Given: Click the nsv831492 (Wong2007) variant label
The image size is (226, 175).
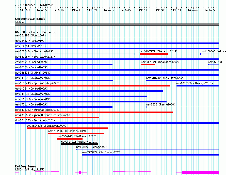Looking at the screenshot, I should 30,35.
